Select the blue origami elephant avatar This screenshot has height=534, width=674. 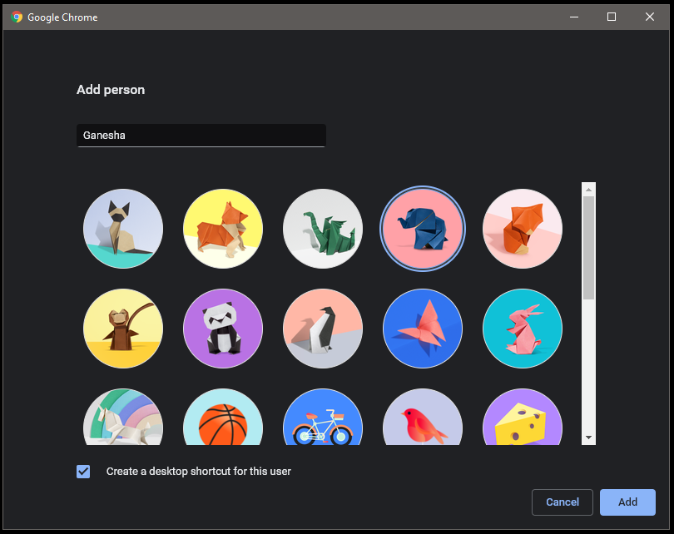(x=423, y=229)
